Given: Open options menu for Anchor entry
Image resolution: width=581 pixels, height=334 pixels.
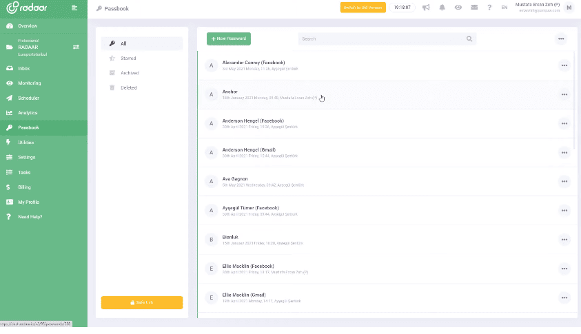Looking at the screenshot, I should 564,94.
